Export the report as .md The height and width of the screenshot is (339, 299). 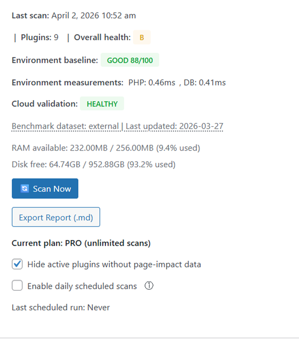[x=56, y=217]
